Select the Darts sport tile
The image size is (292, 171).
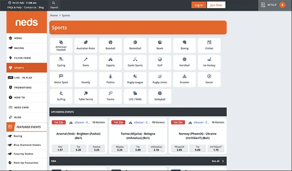point(86,63)
